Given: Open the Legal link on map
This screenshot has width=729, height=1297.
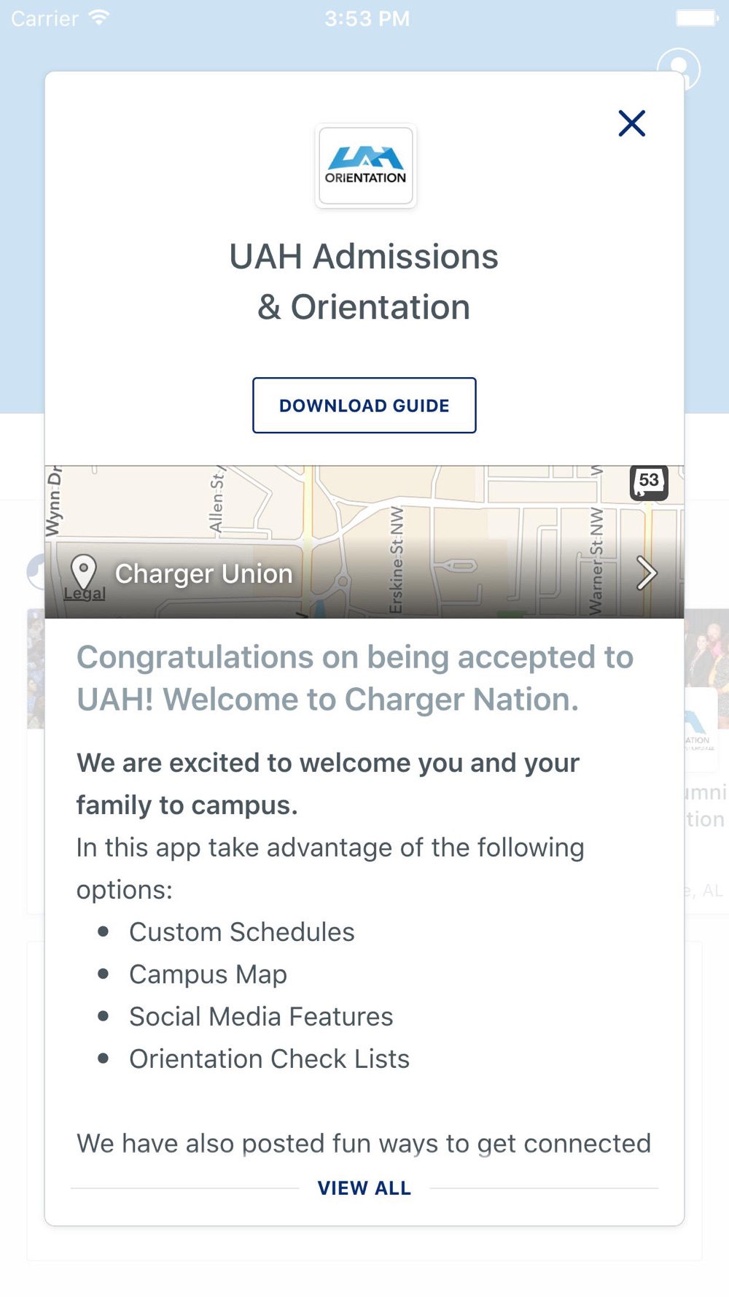Looking at the screenshot, I should point(85,594).
